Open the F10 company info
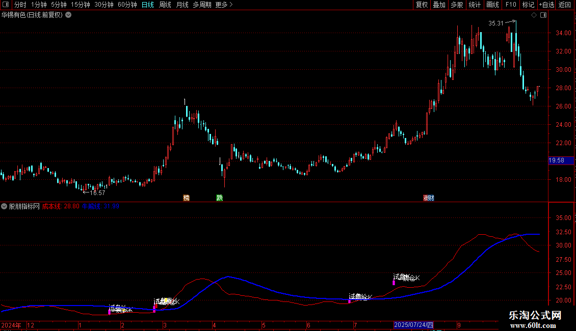 pos(511,5)
